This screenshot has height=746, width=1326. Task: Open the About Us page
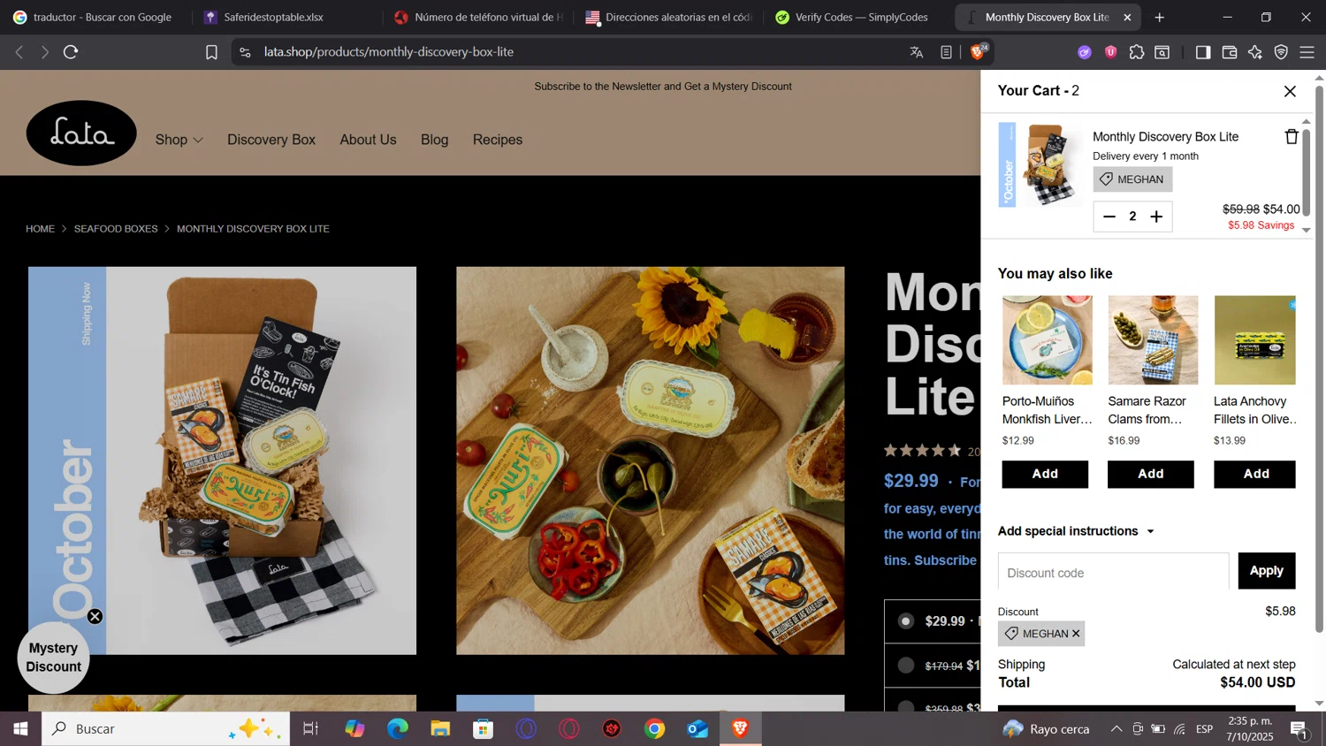coord(368,140)
